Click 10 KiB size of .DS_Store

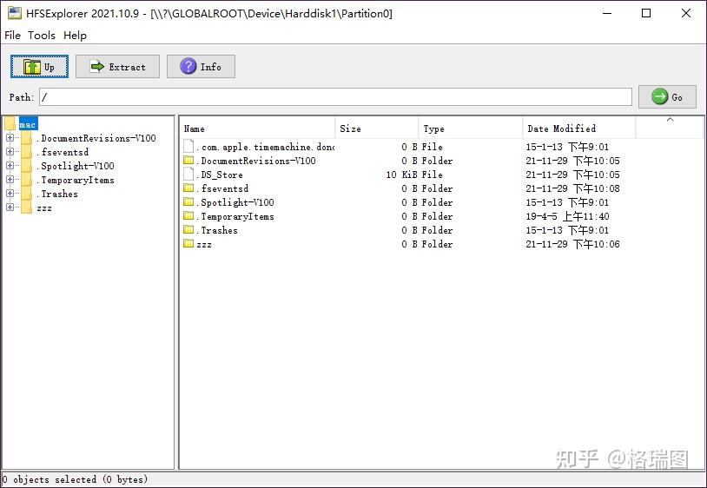tap(401, 175)
